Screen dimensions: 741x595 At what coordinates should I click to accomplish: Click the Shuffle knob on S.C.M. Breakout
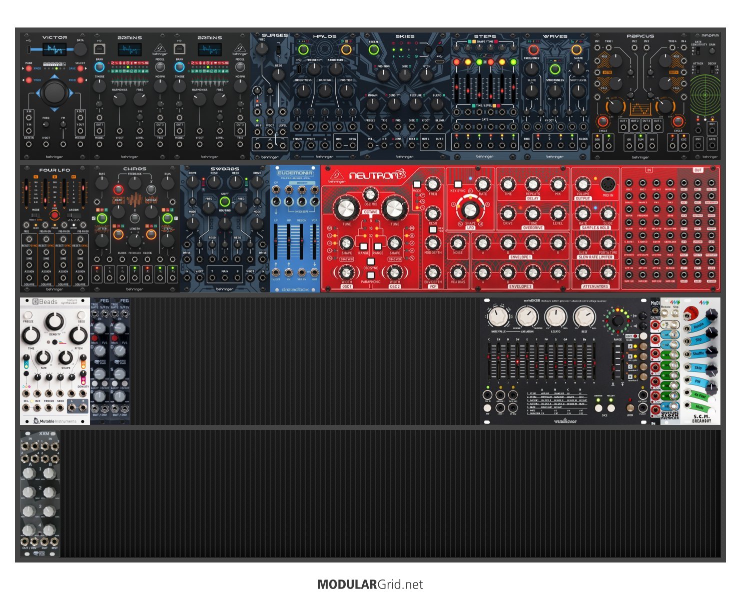[x=711, y=351]
